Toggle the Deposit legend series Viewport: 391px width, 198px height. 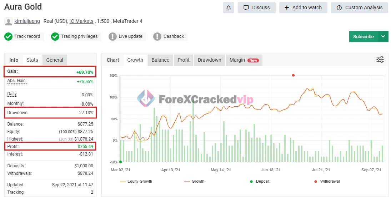[260, 181]
